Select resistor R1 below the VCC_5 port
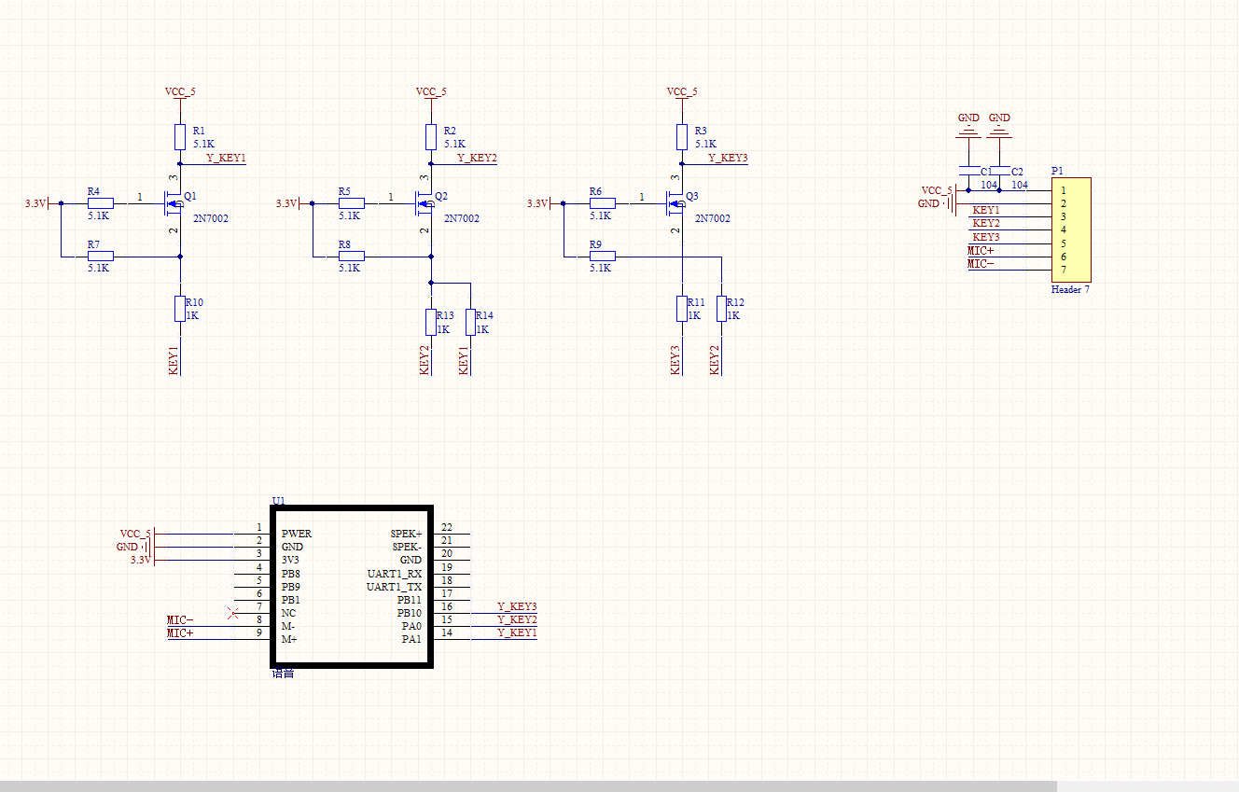This screenshot has width=1239, height=792. 180,137
